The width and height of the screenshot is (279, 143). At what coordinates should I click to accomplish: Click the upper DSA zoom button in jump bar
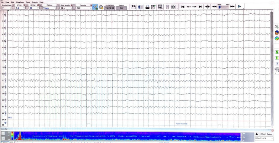point(3,133)
